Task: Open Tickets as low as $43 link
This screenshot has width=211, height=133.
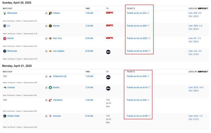Action: [136, 13]
